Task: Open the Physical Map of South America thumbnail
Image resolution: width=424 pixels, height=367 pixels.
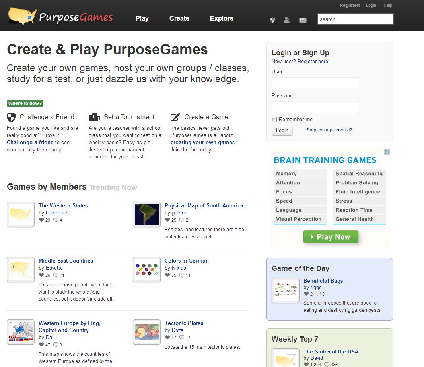Action: pyautogui.click(x=147, y=214)
